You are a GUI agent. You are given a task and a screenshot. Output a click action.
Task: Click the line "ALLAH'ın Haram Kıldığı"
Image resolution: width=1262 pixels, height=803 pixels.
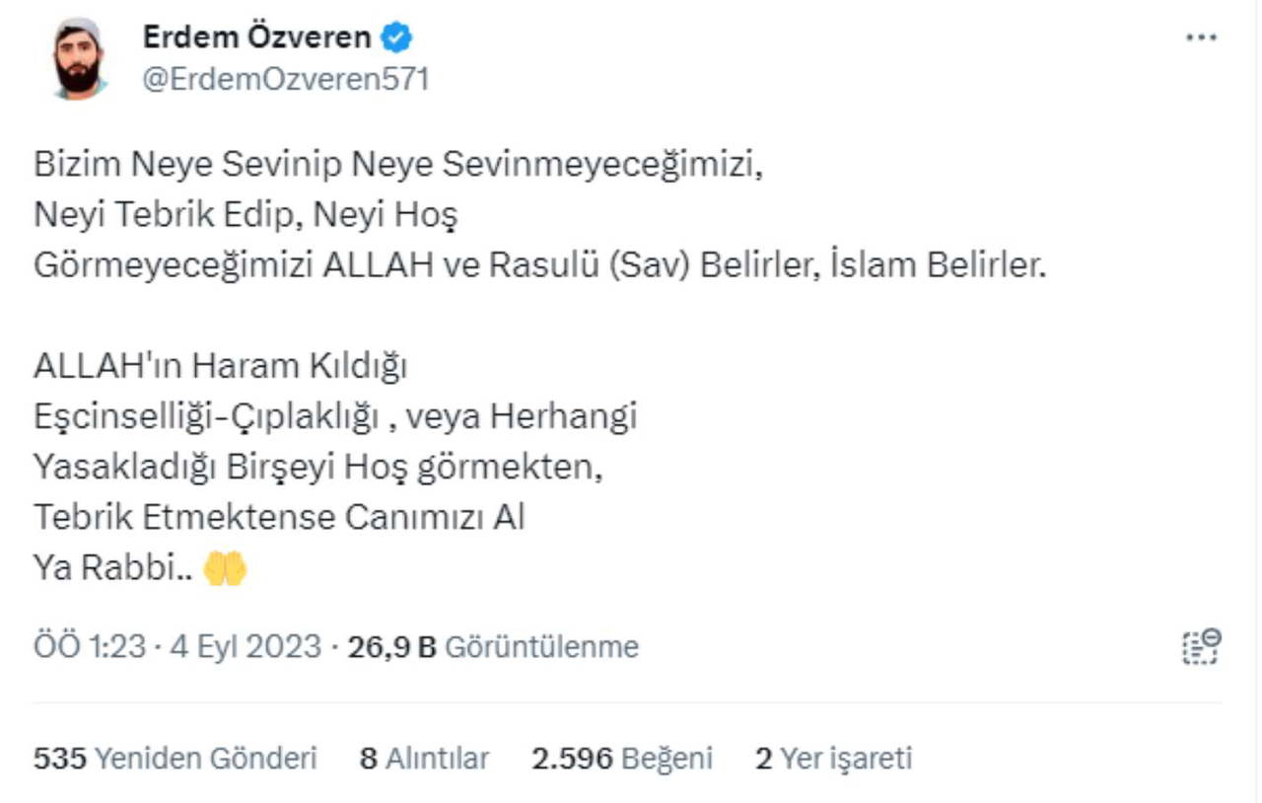(220, 366)
